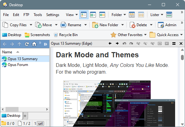
Task: Close the viewer pane
Action: pos(180,43)
